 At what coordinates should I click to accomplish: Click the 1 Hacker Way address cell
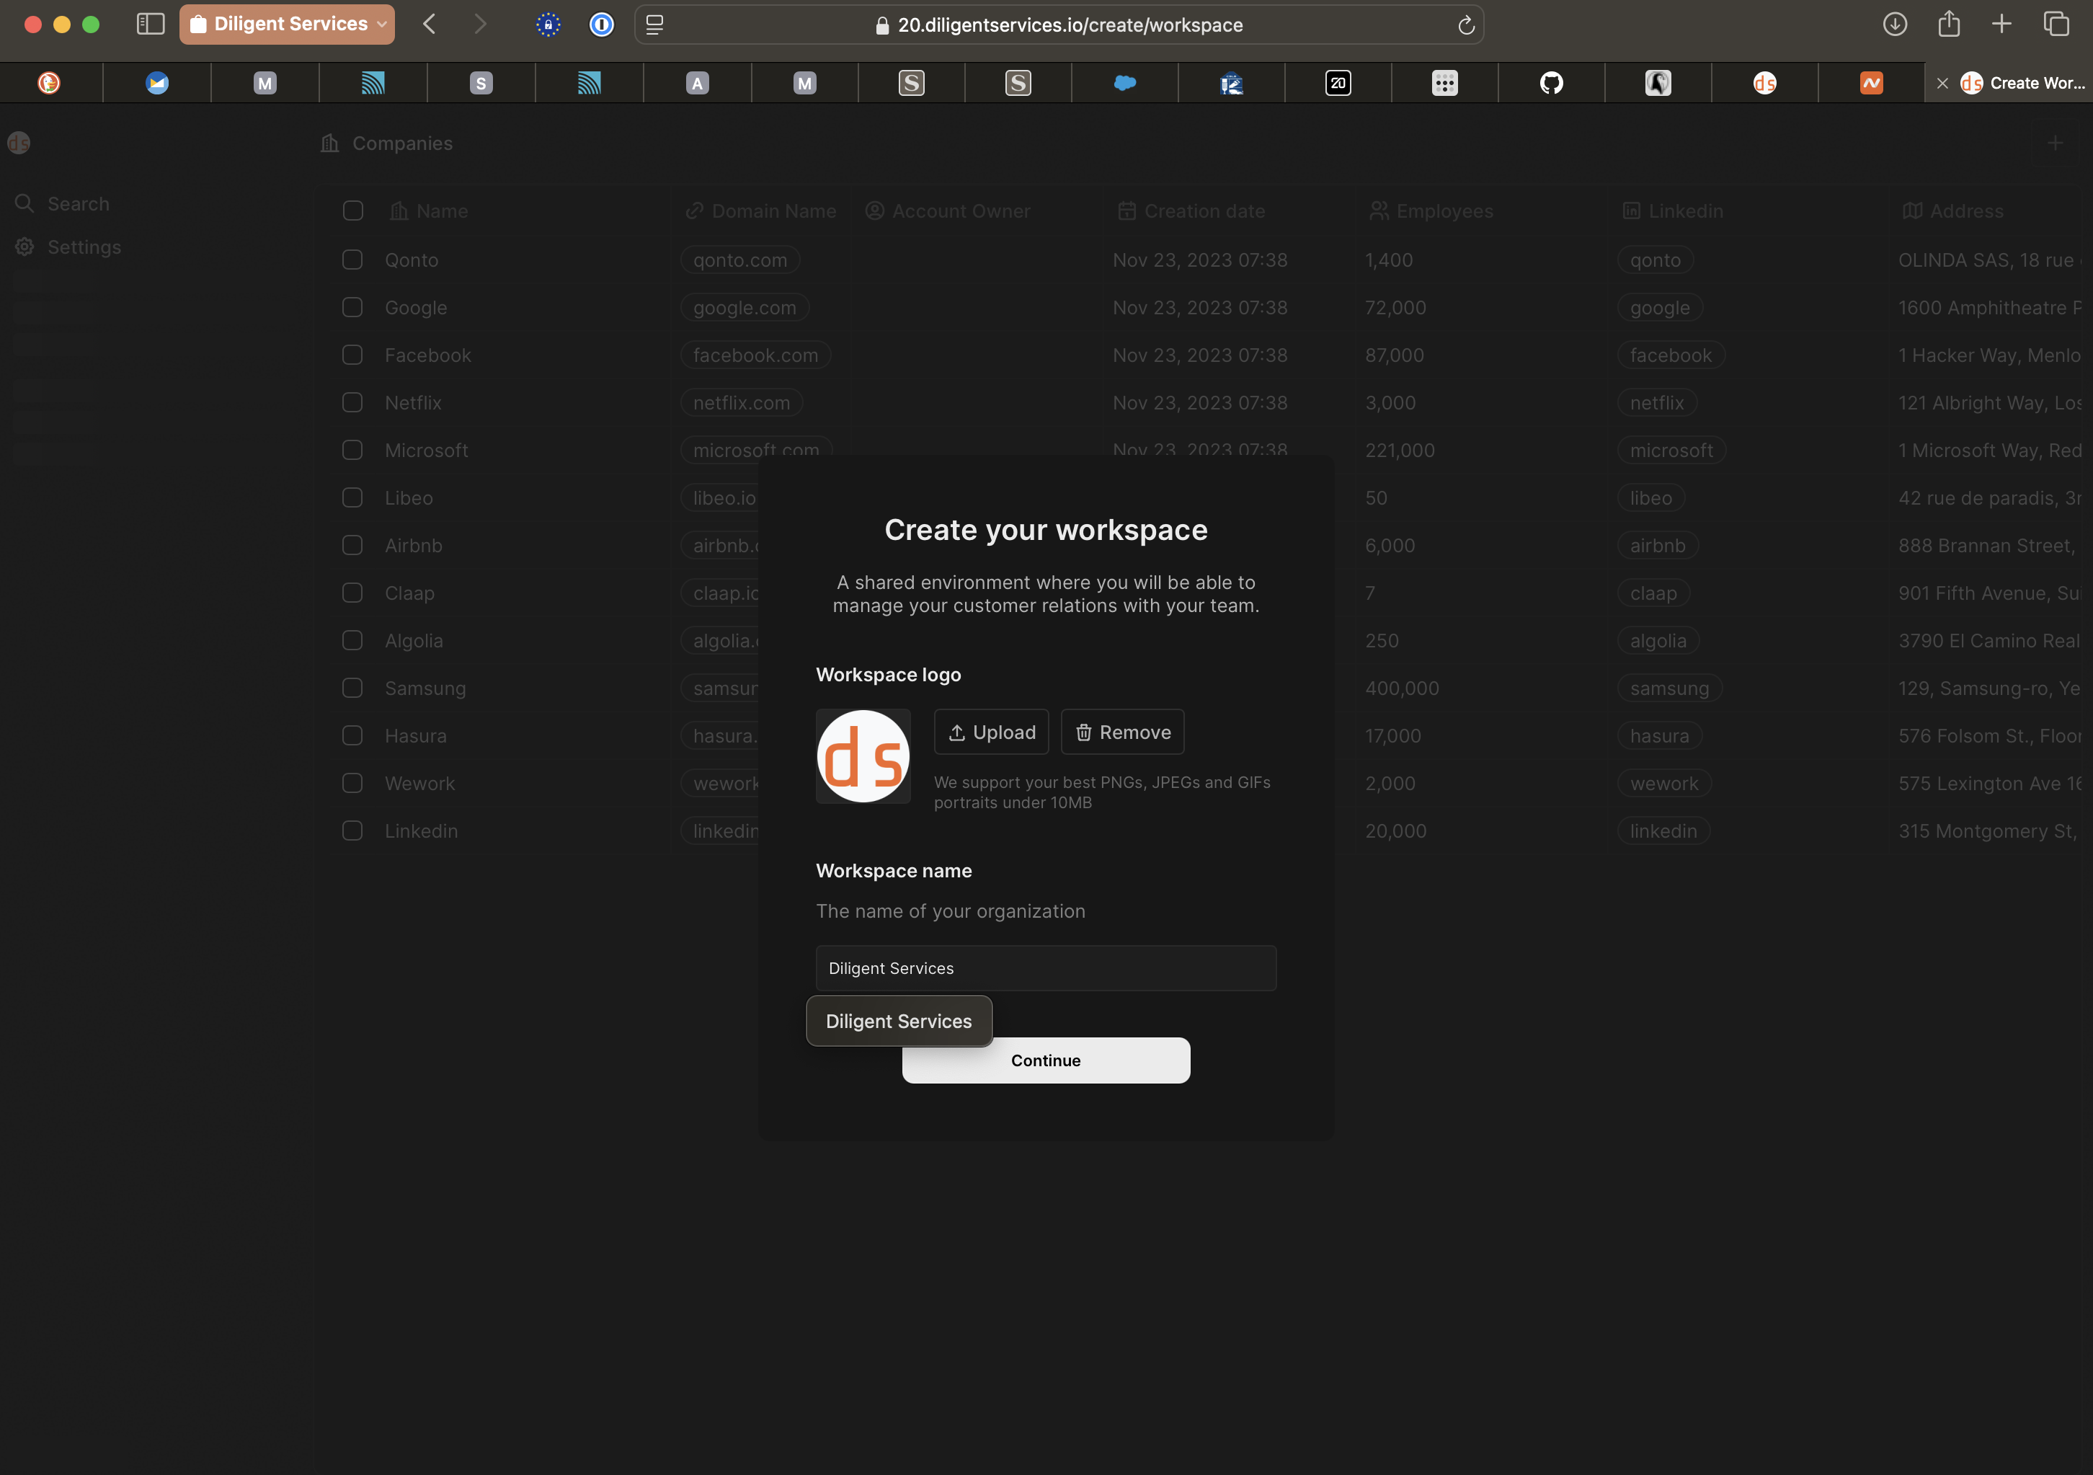click(1989, 355)
